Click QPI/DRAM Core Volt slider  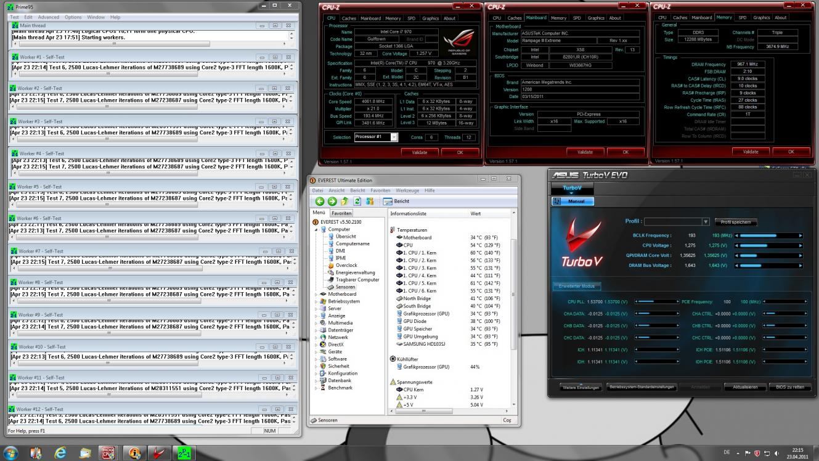(769, 255)
